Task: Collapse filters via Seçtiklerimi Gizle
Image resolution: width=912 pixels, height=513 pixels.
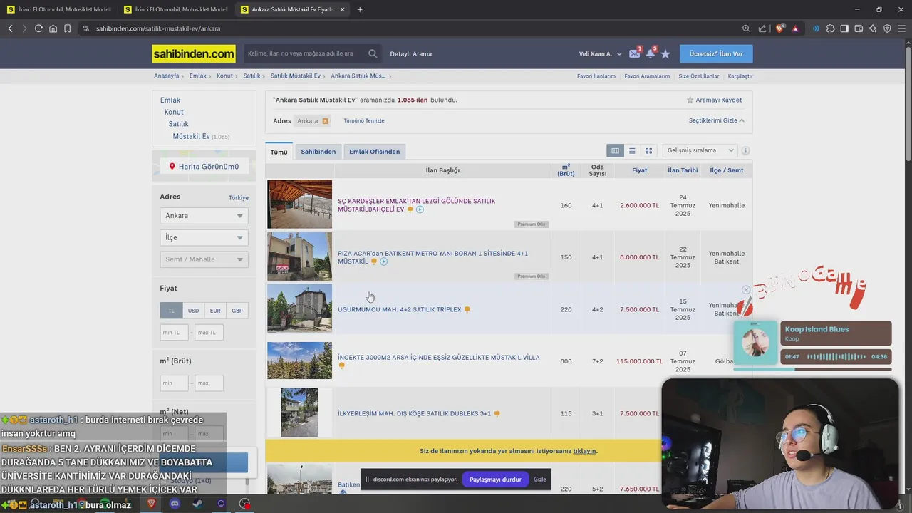Action: 716,120
